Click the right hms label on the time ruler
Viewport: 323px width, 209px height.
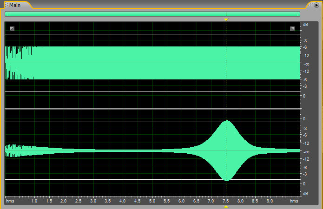point(294,202)
